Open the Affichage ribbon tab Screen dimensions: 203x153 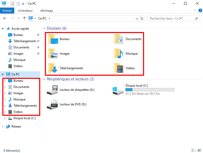click(47, 11)
